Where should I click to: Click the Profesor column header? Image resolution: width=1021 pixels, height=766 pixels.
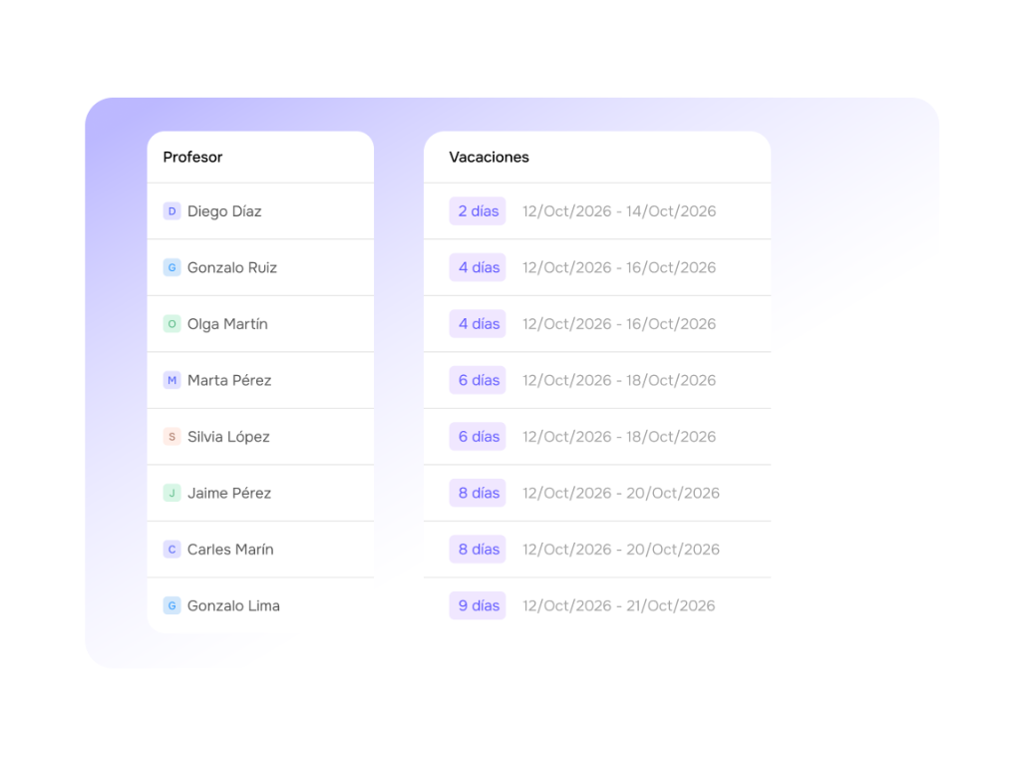click(x=192, y=157)
